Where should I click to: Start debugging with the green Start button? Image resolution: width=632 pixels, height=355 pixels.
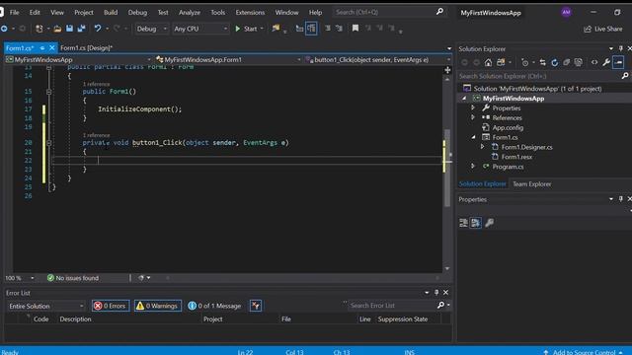pyautogui.click(x=246, y=29)
